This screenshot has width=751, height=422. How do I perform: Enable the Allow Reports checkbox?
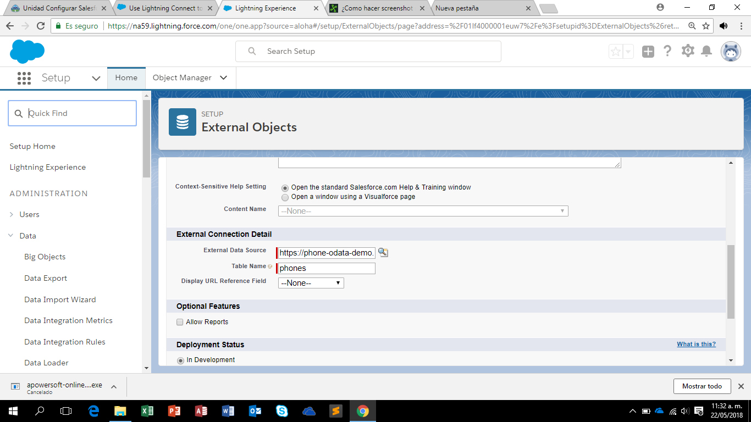(180, 322)
